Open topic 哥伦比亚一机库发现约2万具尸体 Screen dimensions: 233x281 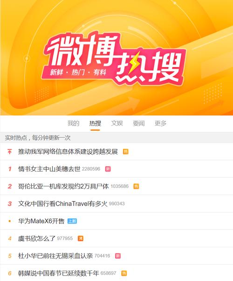coord(63,186)
